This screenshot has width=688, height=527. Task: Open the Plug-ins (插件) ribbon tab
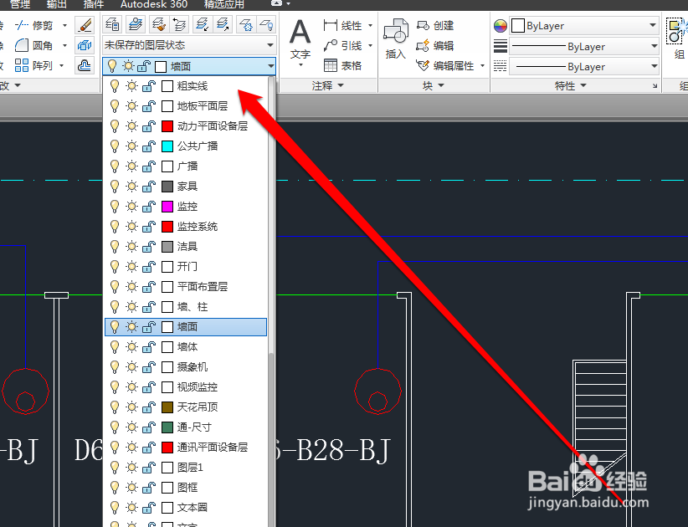click(94, 4)
